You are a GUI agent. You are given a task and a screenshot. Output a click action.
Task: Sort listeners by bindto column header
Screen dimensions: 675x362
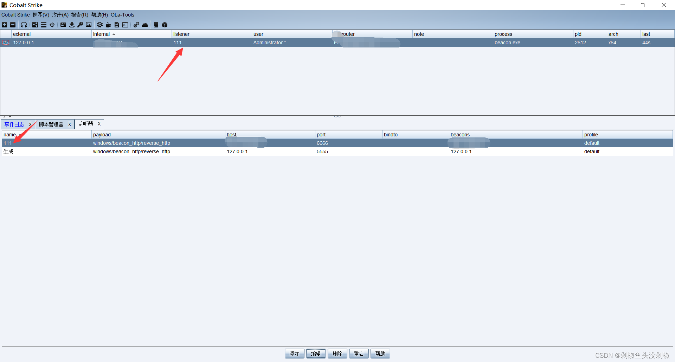(416, 135)
